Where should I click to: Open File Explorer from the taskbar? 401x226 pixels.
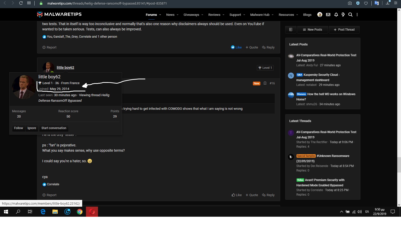click(x=55, y=212)
